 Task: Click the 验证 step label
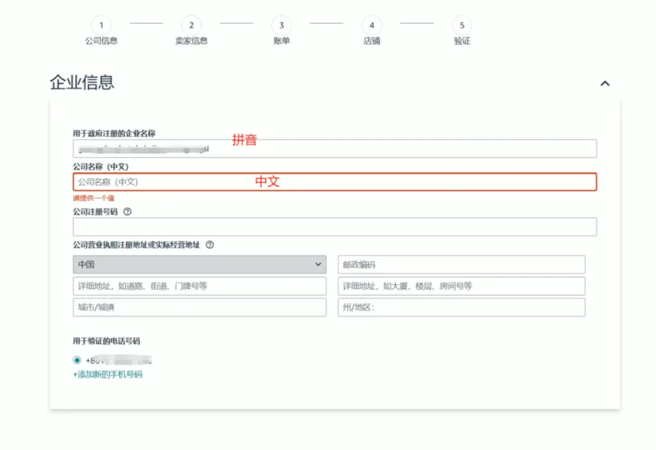[462, 42]
